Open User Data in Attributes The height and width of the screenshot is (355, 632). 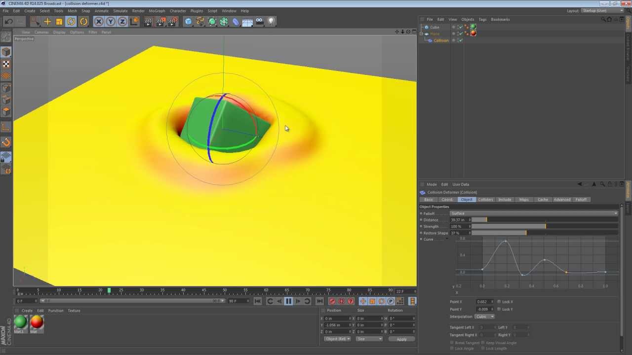pos(461,184)
